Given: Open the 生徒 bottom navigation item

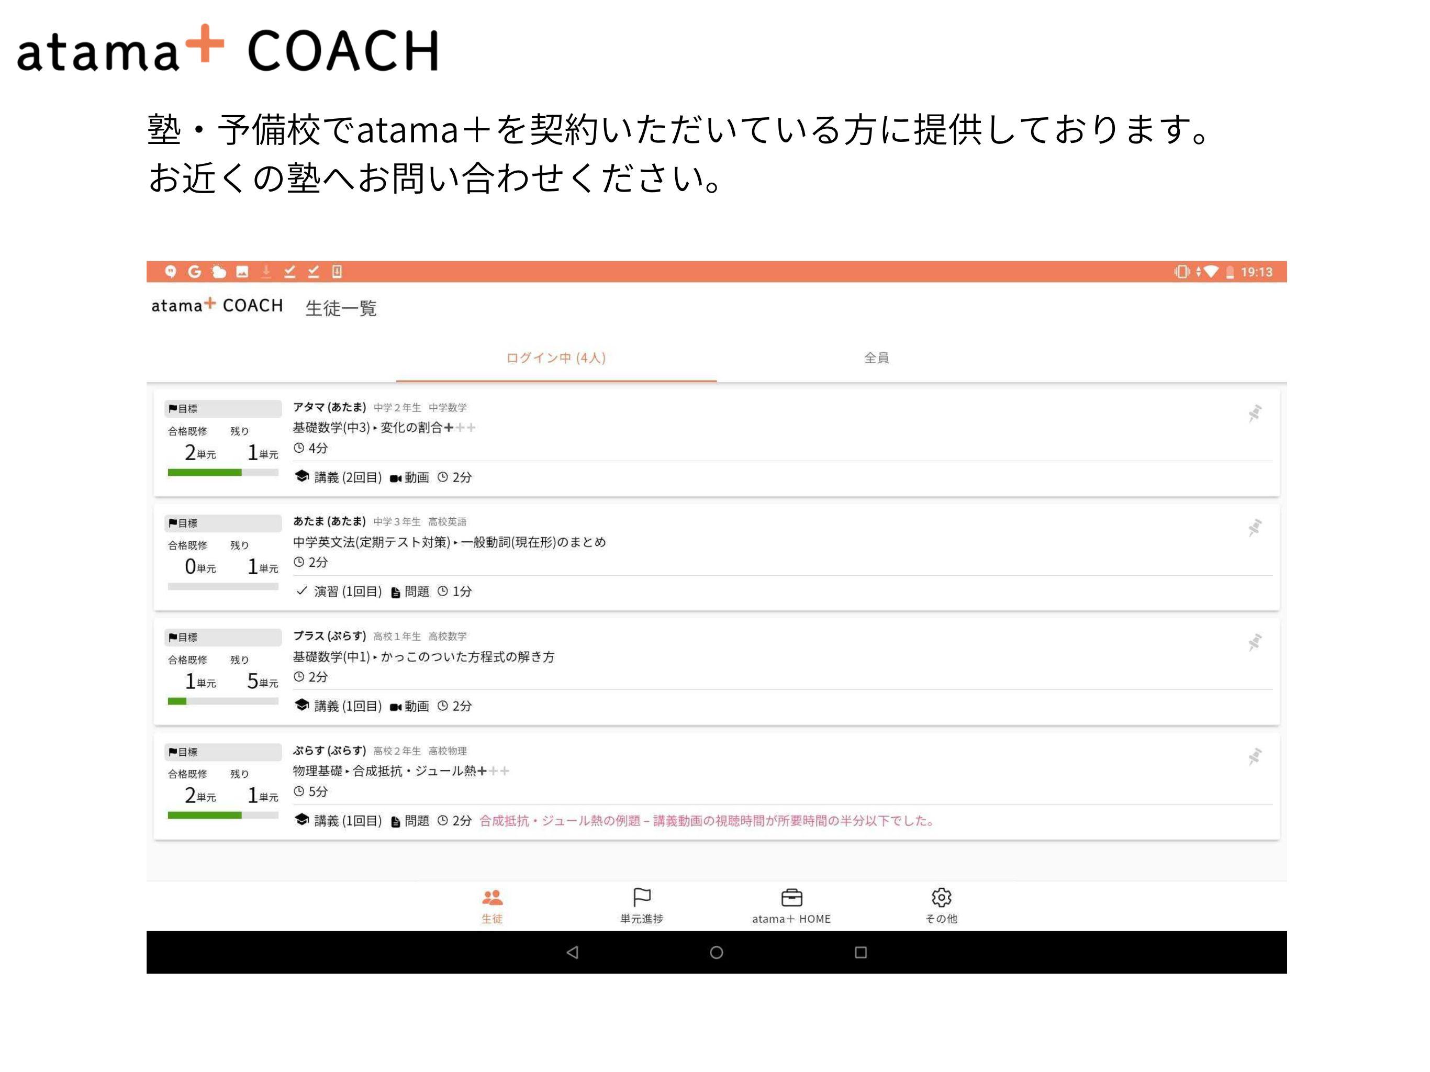Looking at the screenshot, I should [492, 906].
